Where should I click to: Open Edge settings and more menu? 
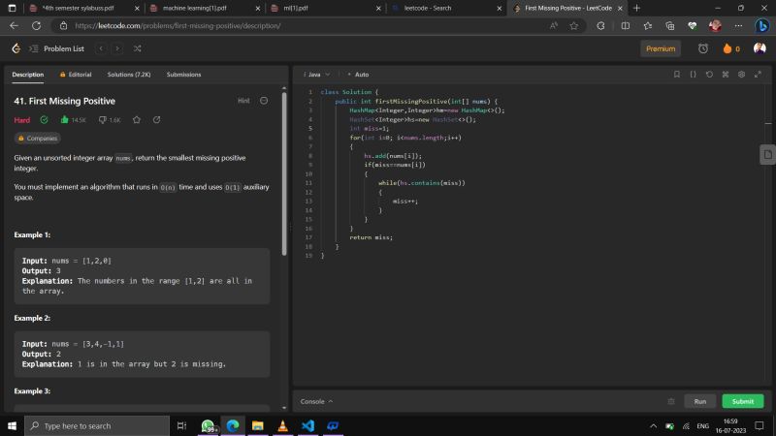pyautogui.click(x=738, y=26)
